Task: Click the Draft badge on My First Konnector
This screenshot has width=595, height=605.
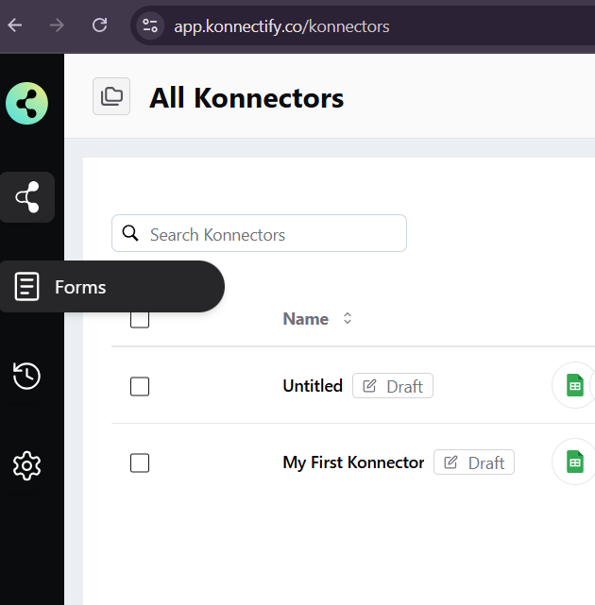Action: click(x=474, y=462)
